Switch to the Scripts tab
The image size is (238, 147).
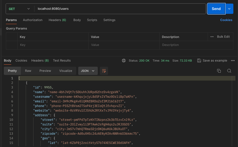click(x=92, y=20)
